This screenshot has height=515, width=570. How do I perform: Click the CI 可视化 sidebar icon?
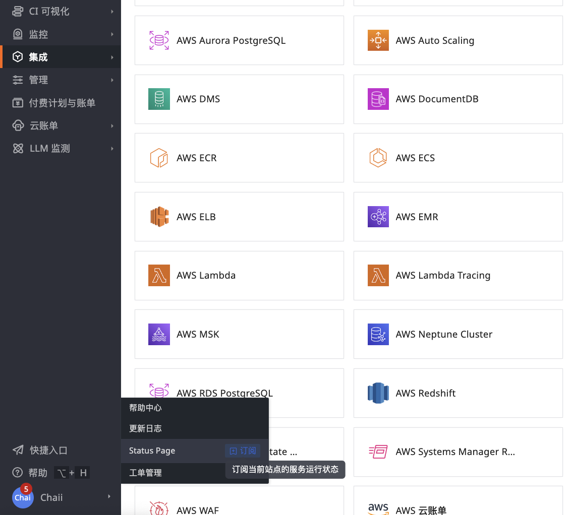tap(18, 11)
